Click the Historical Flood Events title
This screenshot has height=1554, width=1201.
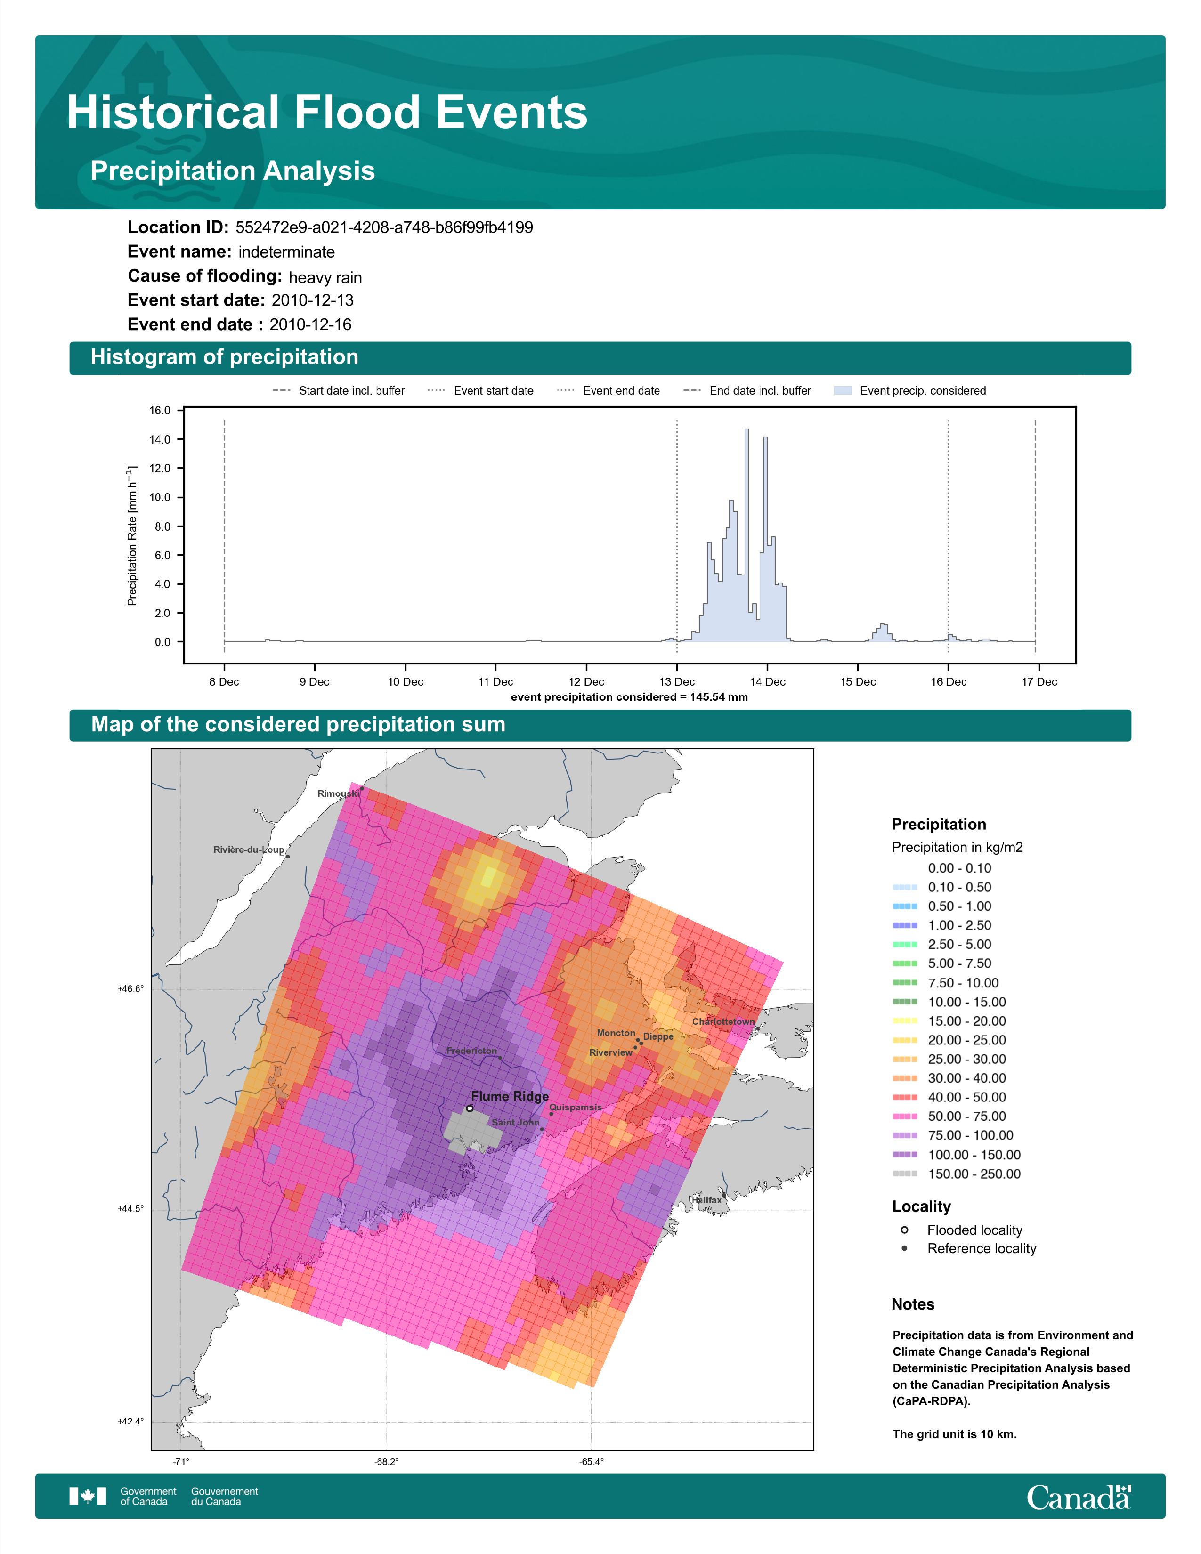tap(327, 113)
